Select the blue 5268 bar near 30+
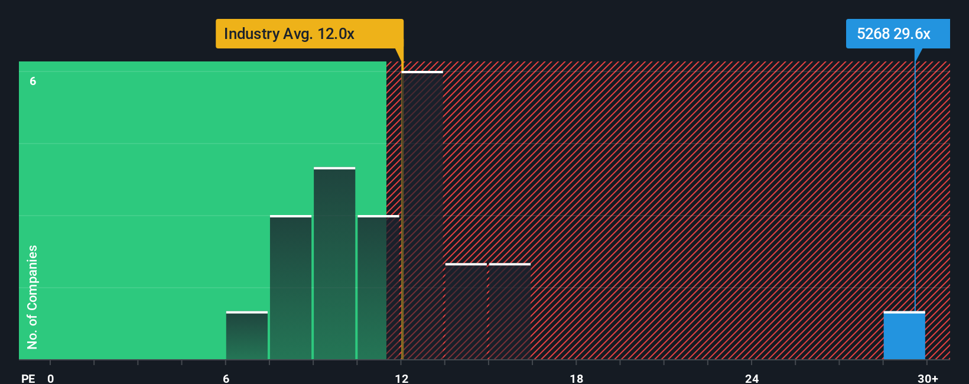Viewport: 969px width, 384px height. pyautogui.click(x=904, y=336)
